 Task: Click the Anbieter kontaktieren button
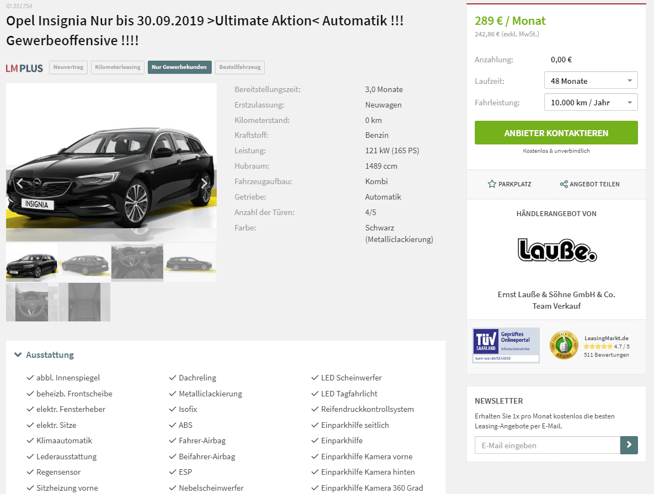click(556, 132)
